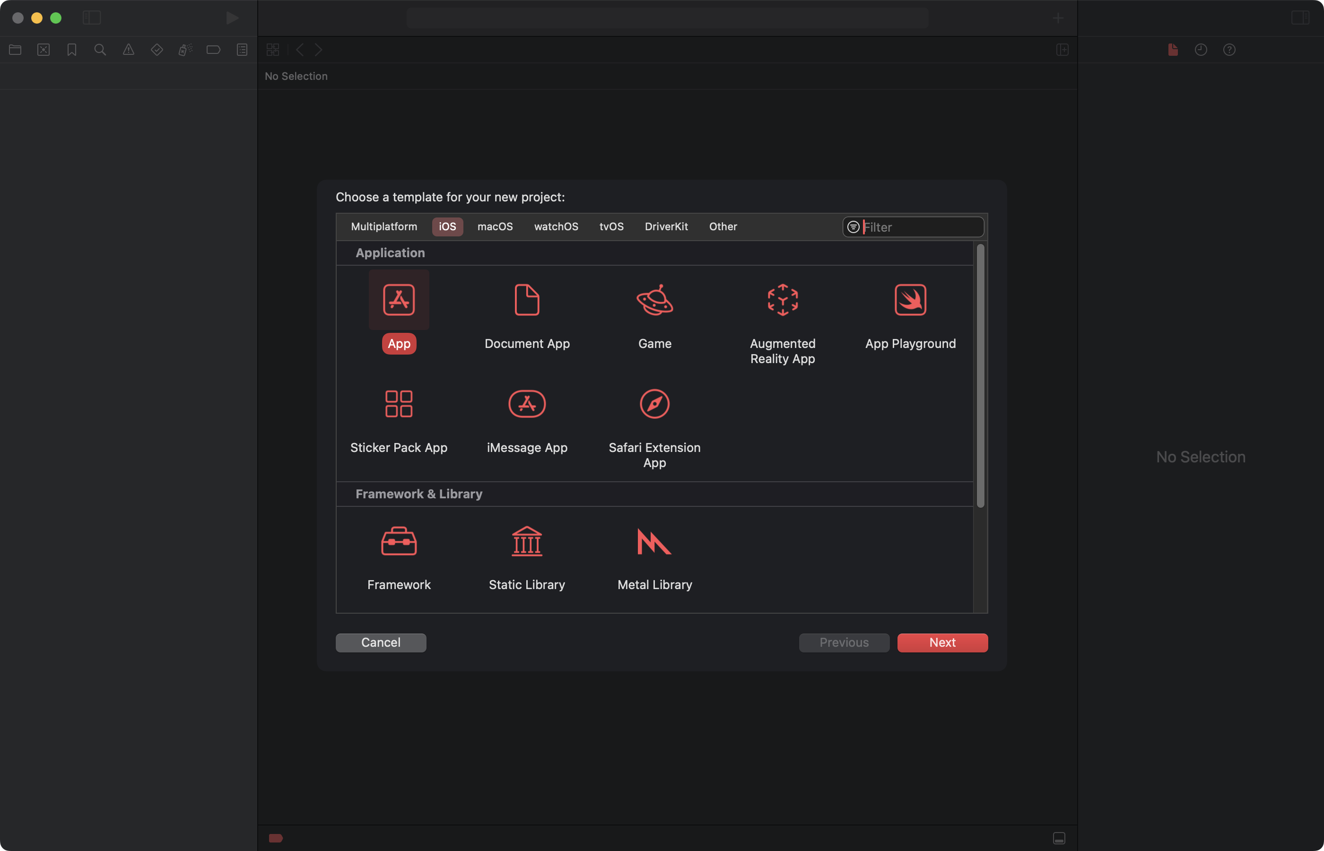Open the test navigator diamond icon
The image size is (1324, 851).
tap(157, 50)
